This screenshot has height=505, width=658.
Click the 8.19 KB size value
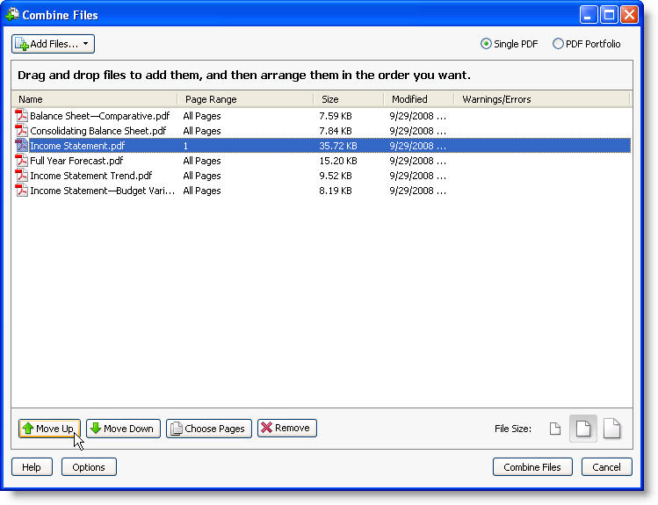click(x=336, y=191)
